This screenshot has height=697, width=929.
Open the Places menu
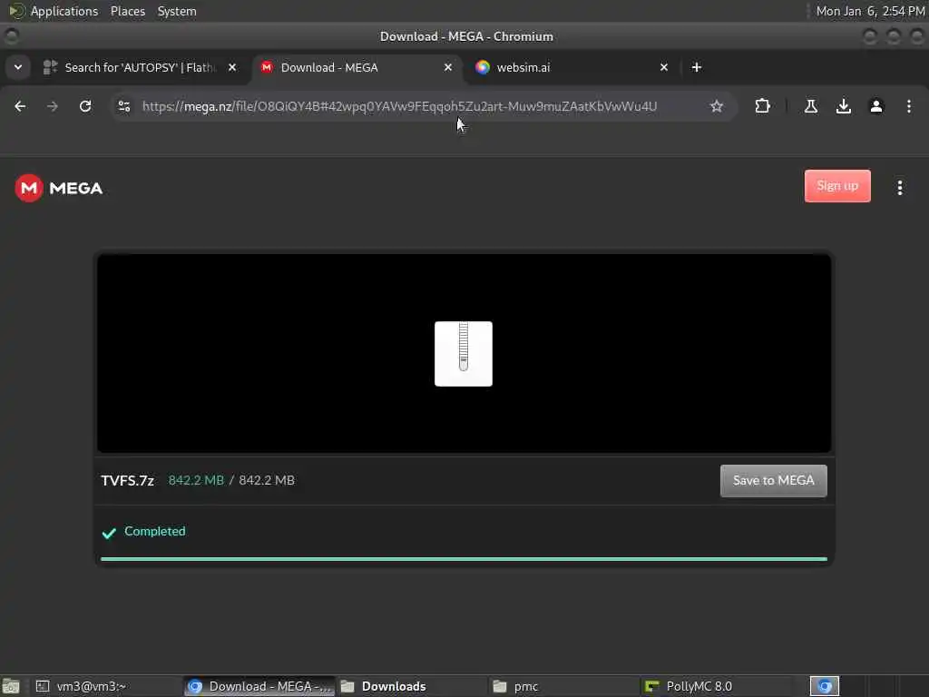coord(127,11)
